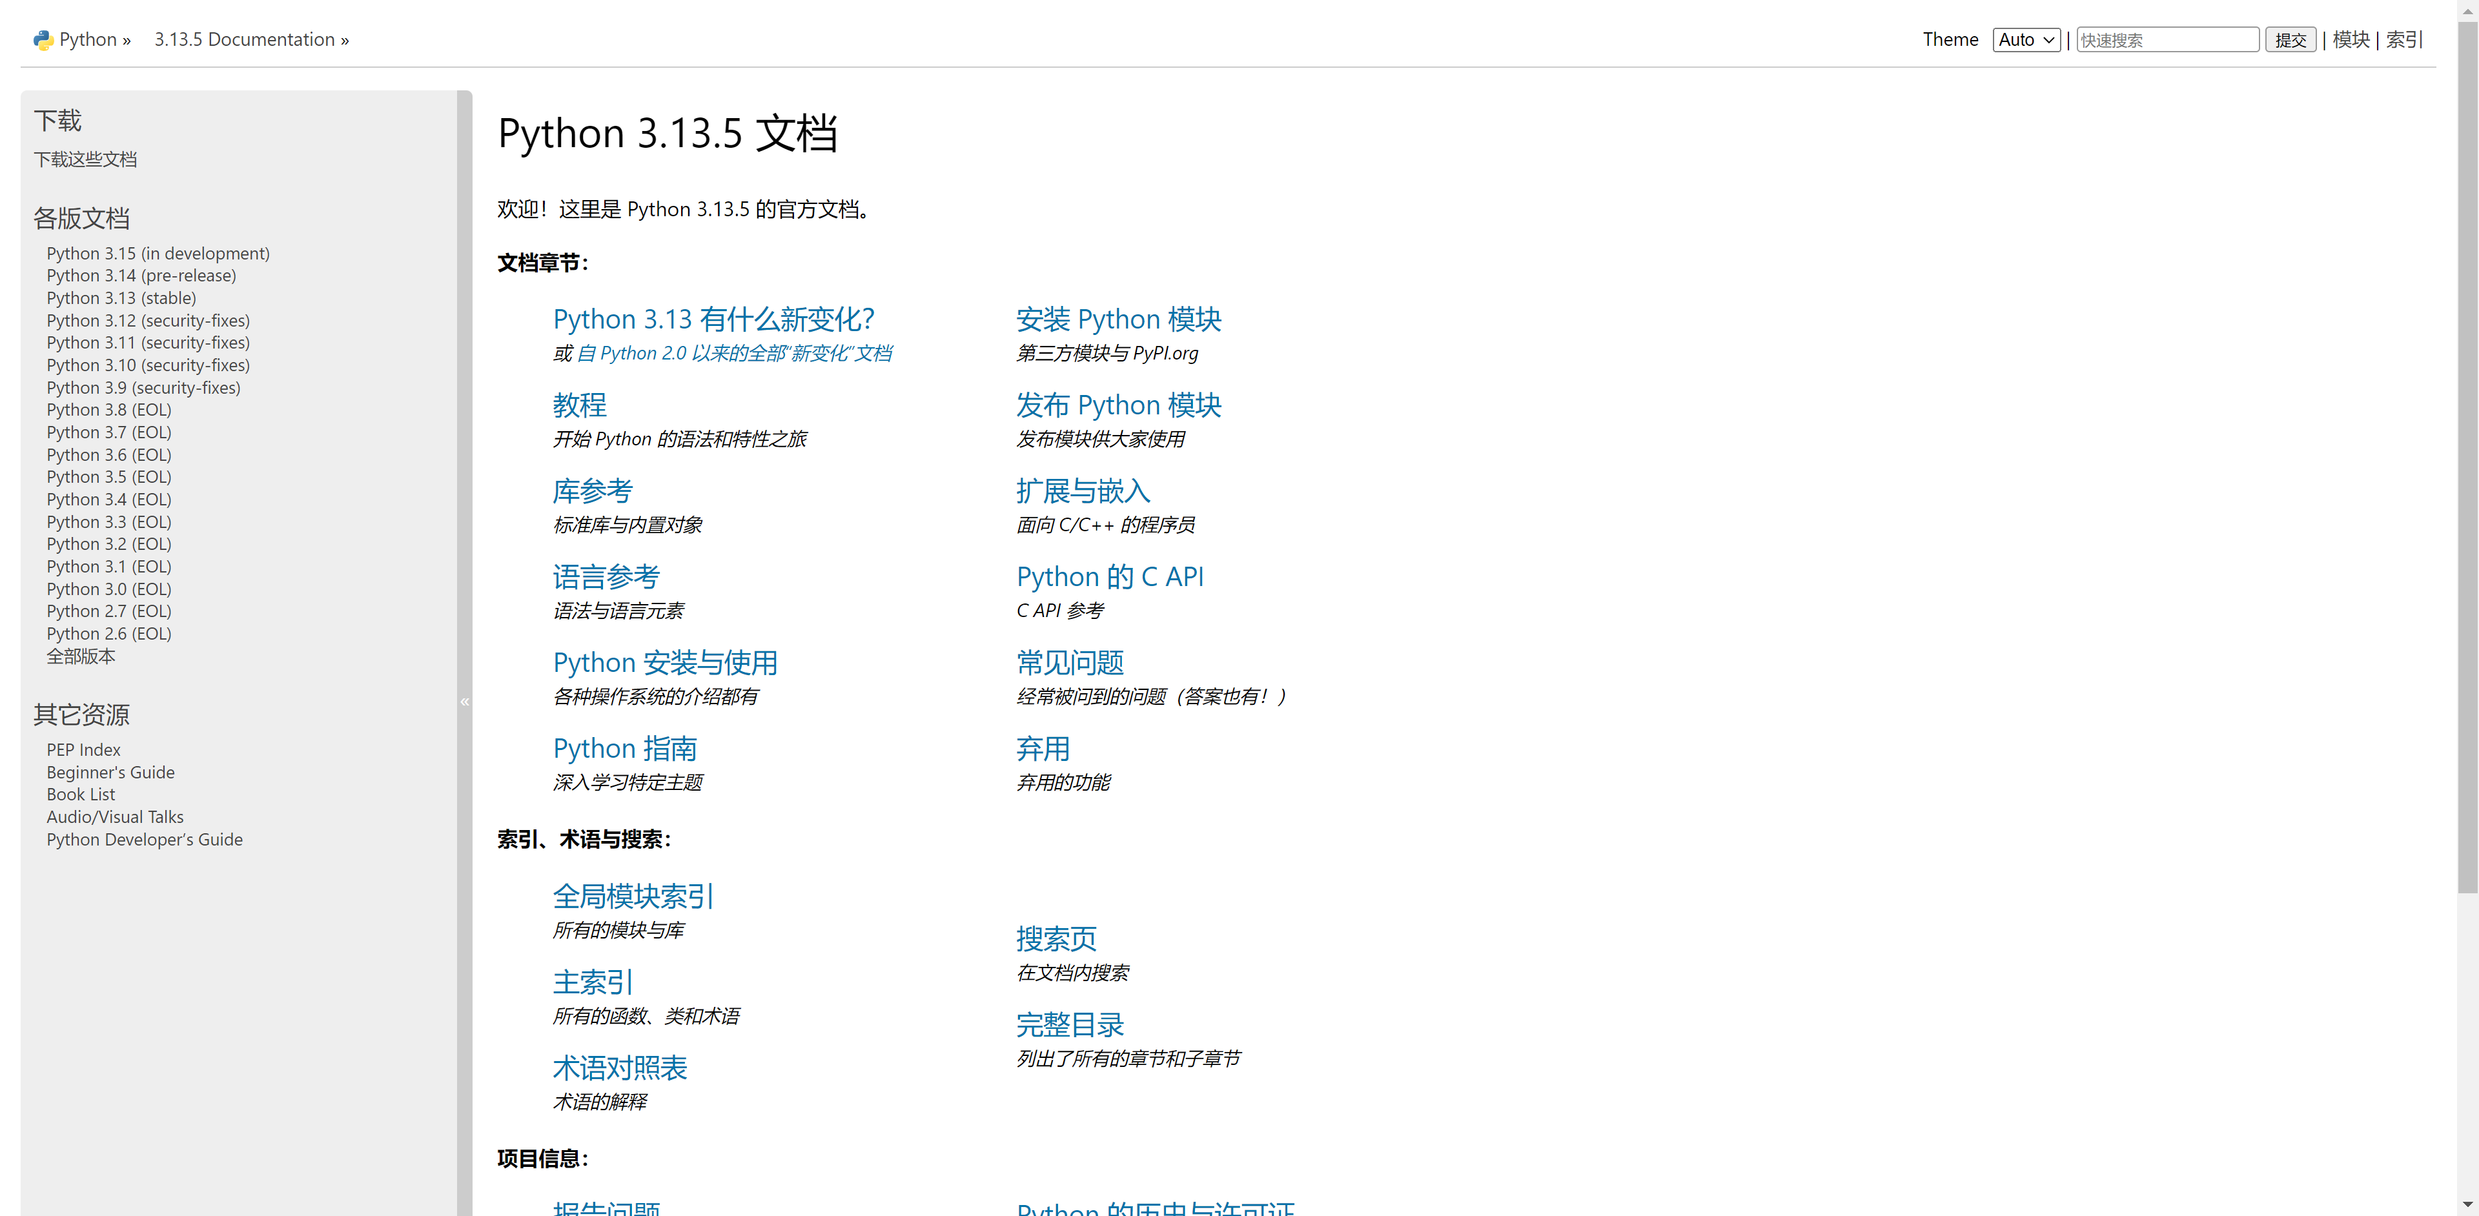Open 发布 Python 模块 link
The width and height of the screenshot is (2479, 1216).
pos(1119,405)
